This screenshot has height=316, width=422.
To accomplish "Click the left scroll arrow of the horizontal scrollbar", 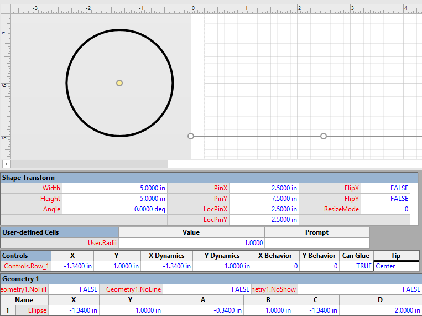I will [6, 164].
